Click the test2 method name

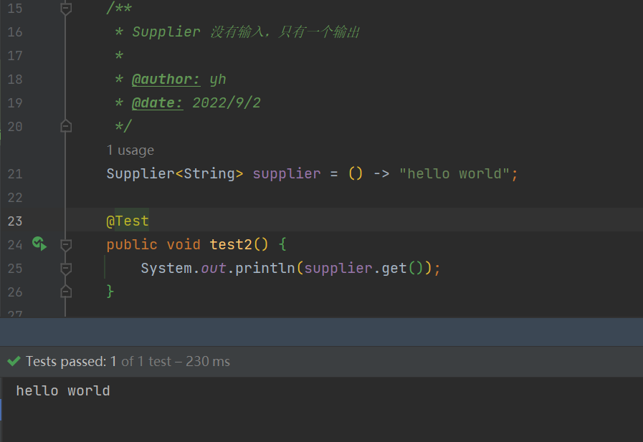(231, 244)
